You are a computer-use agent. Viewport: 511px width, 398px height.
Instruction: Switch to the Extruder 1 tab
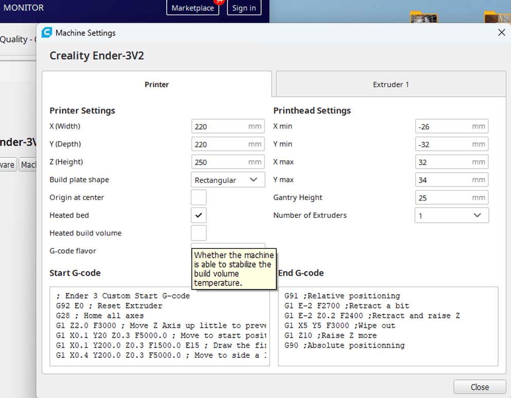tap(391, 84)
